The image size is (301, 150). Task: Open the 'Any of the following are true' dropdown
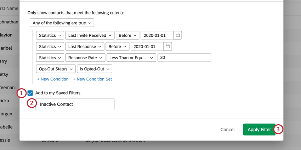click(62, 23)
